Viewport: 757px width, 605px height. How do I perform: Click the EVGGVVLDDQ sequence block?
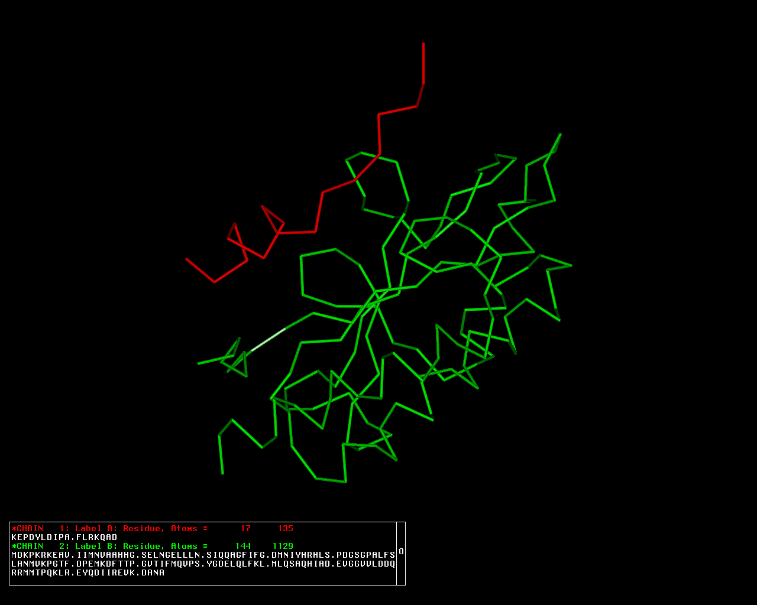click(365, 564)
